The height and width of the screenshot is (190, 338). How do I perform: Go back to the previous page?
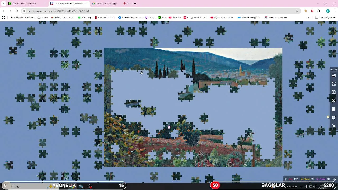(x=4, y=11)
